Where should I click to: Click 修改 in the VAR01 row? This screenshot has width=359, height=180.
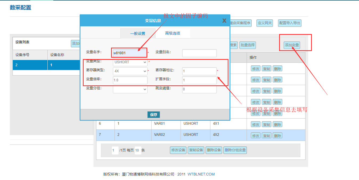click(256, 124)
